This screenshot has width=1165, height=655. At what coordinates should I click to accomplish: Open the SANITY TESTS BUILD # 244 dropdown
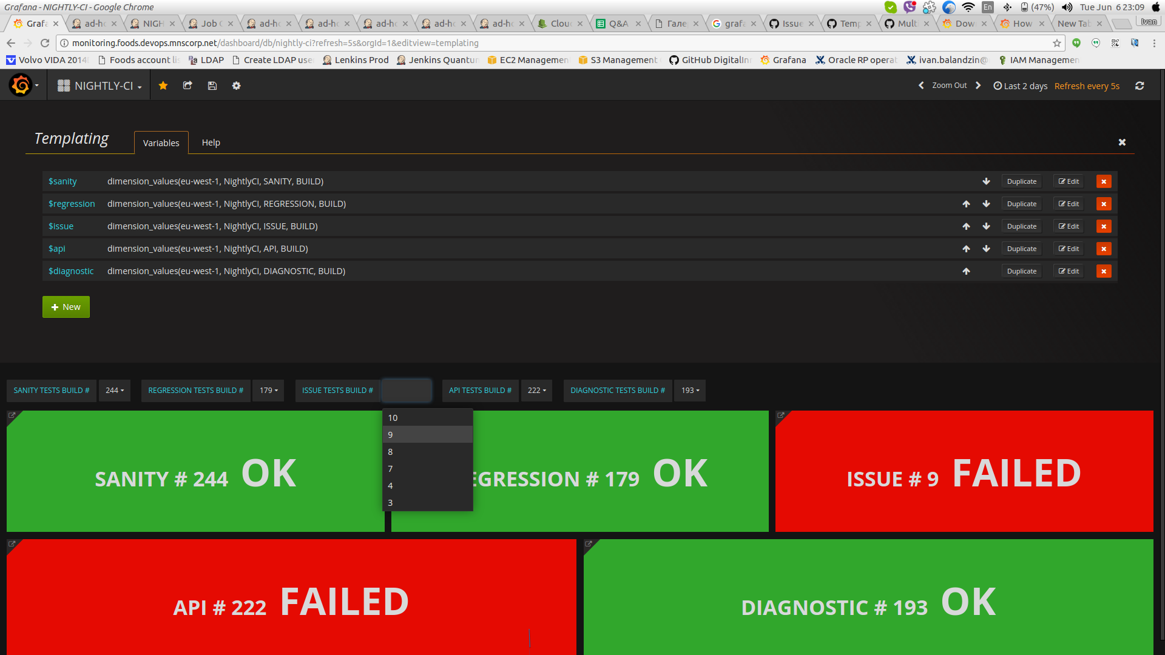[x=114, y=390]
